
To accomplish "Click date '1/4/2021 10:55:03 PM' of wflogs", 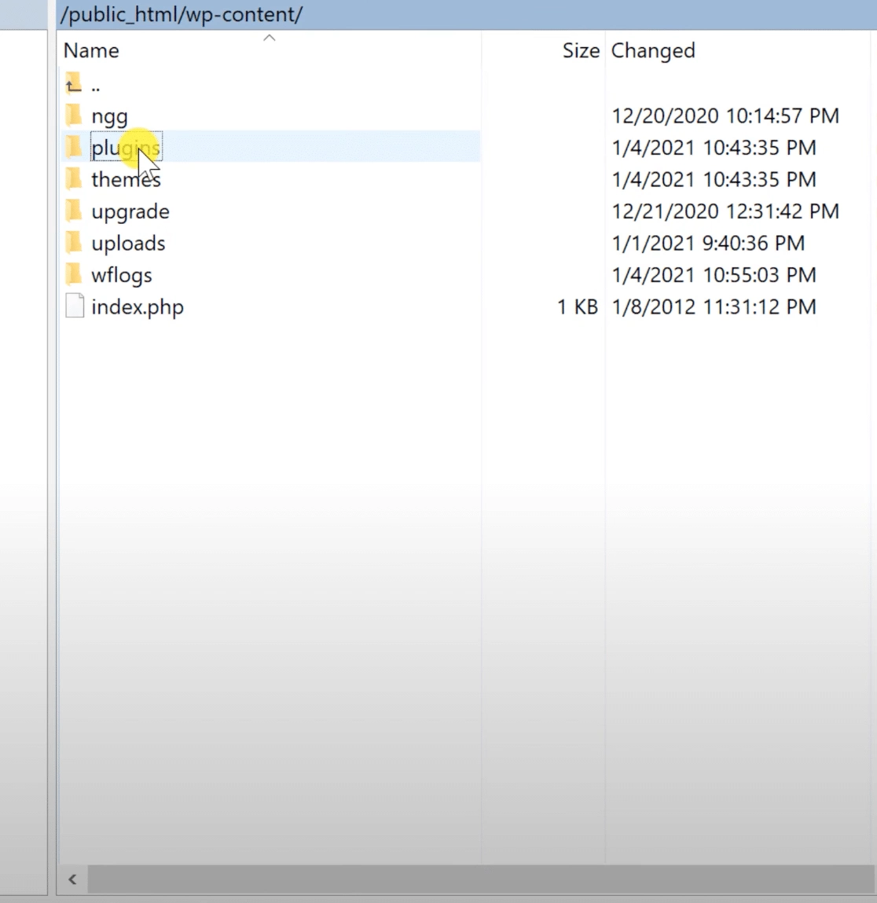I will pos(714,275).
